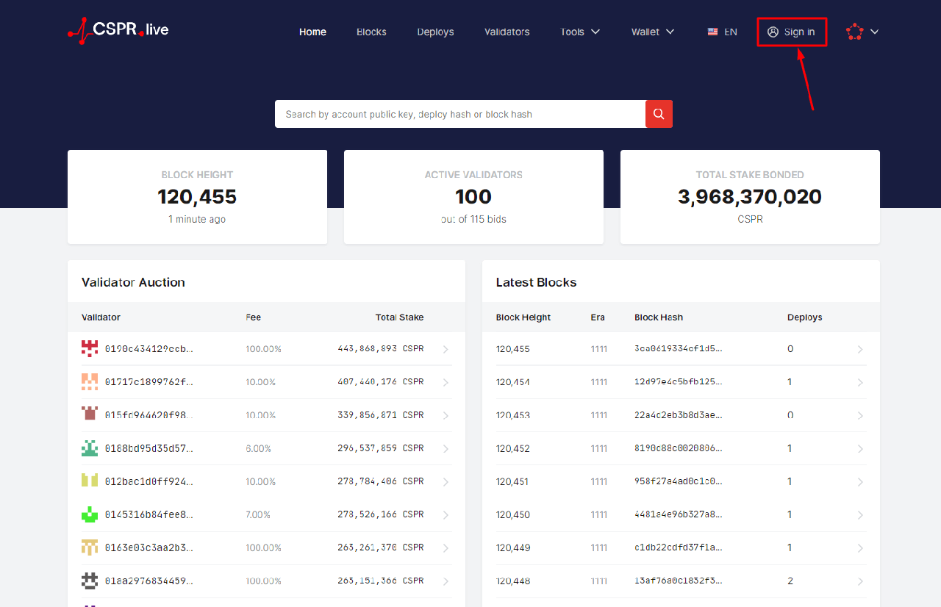Open arrow for block 120,452 row
The image size is (941, 607).
tap(860, 448)
